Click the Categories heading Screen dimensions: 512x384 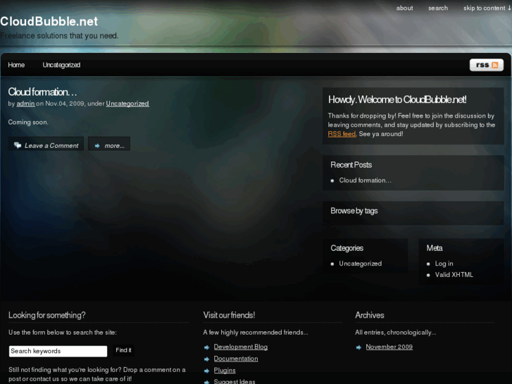pos(346,248)
